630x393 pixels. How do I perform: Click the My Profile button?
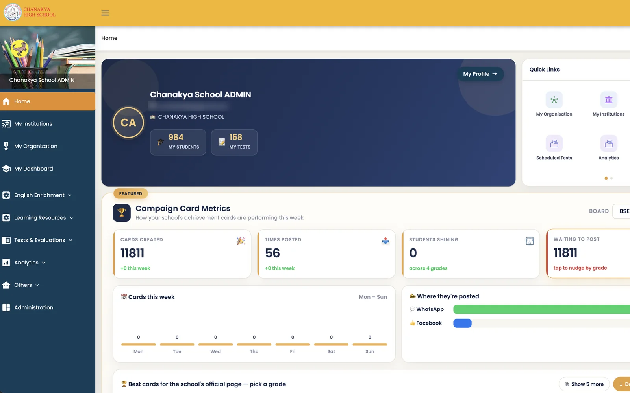point(480,74)
